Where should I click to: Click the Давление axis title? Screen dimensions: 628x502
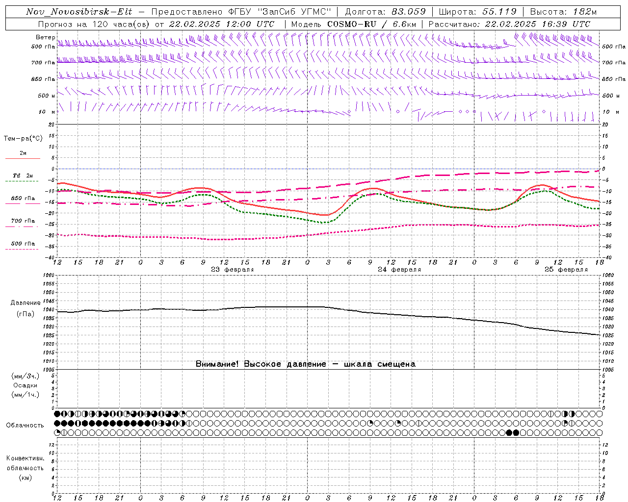(26, 303)
